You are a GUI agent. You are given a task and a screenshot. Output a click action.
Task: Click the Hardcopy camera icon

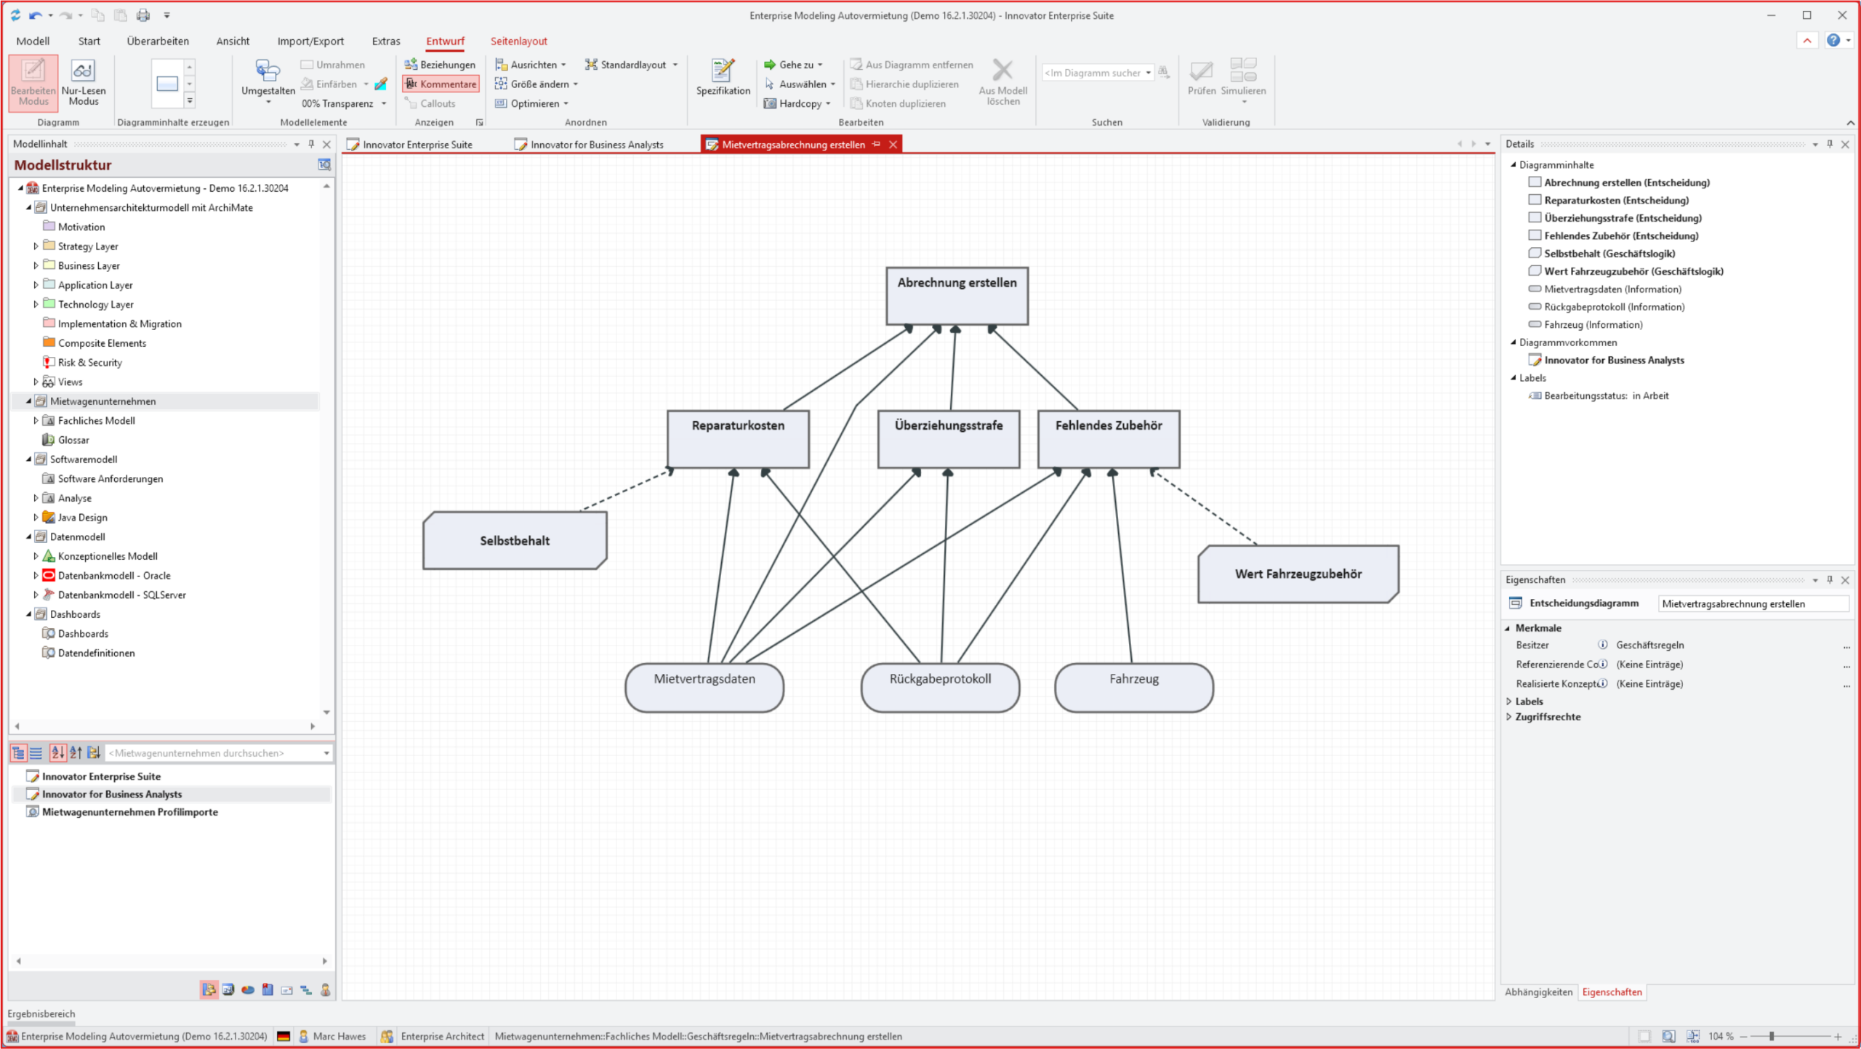(769, 103)
